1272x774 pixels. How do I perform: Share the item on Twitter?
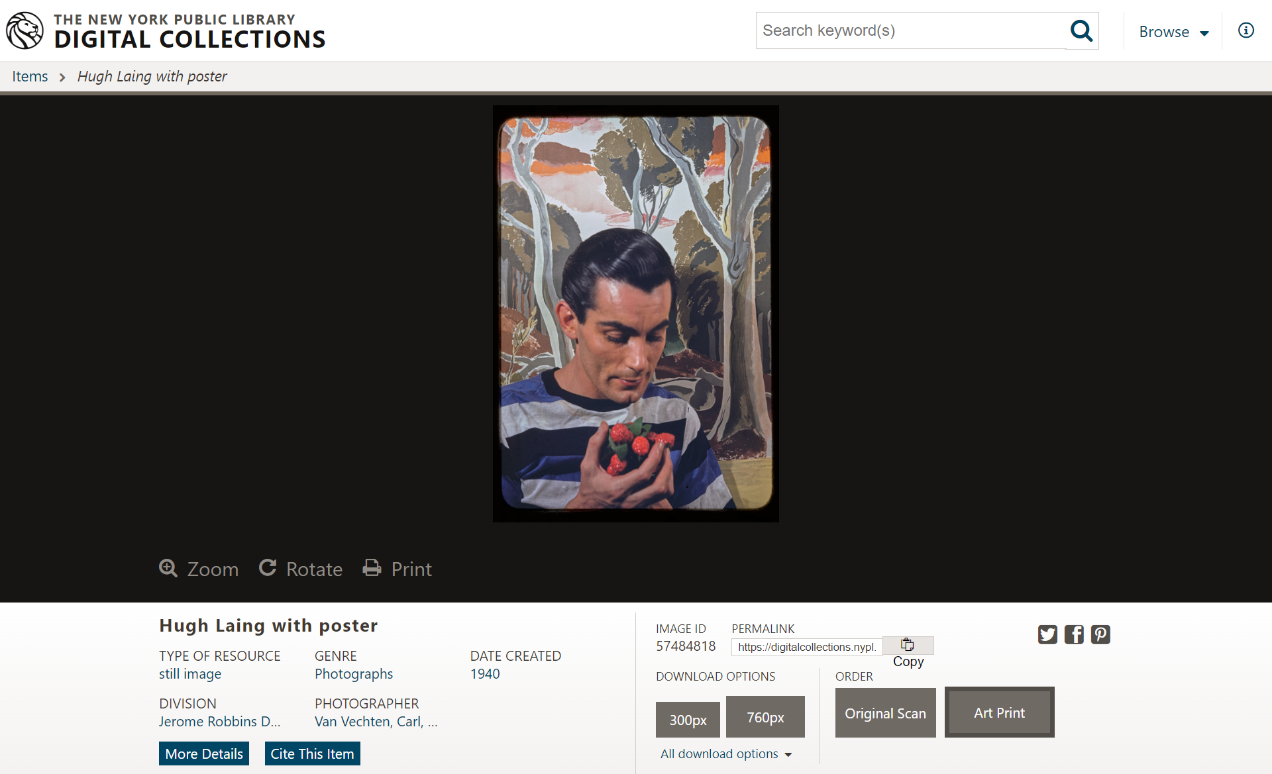1047,634
